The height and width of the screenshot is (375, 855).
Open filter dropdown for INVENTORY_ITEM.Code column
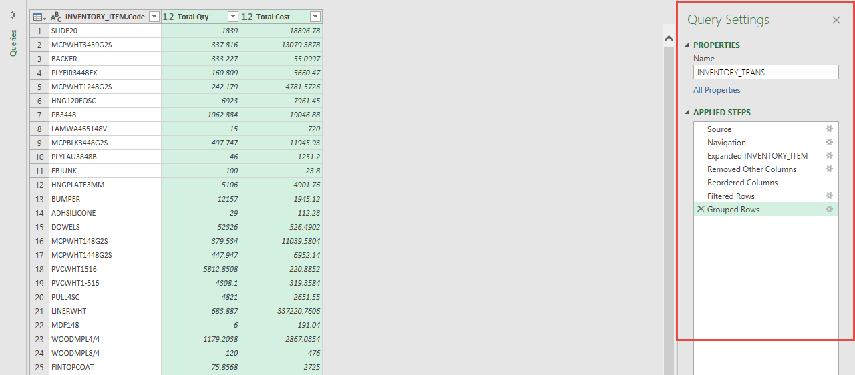[154, 17]
